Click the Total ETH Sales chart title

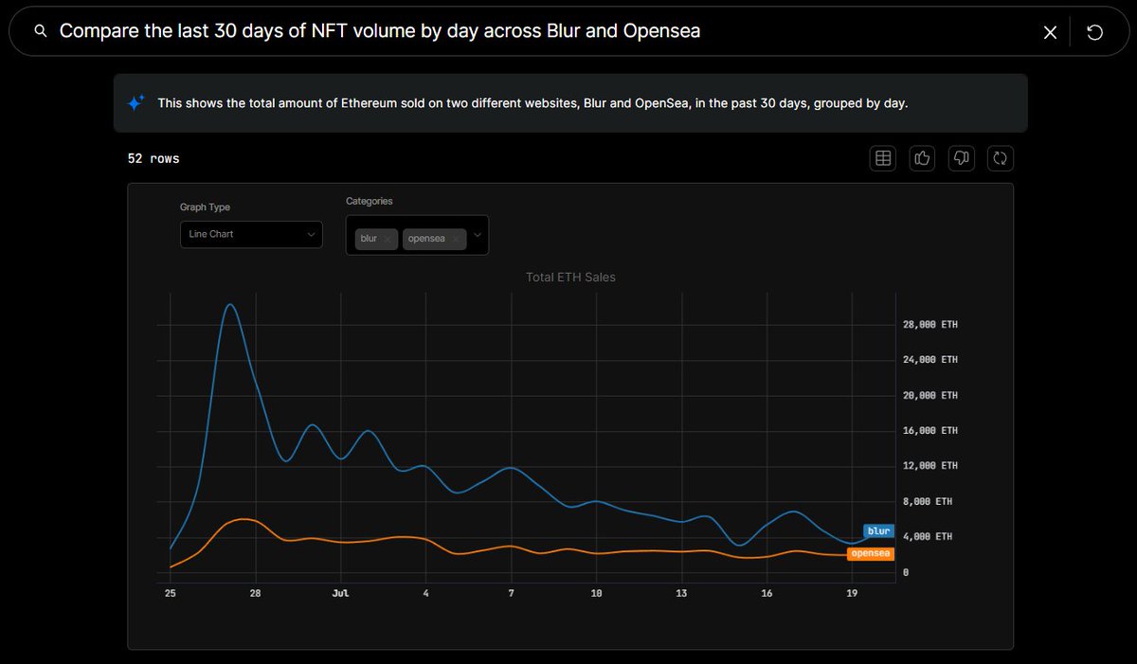[x=570, y=277]
